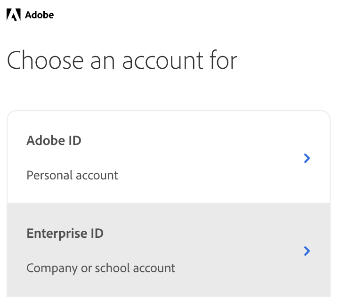Click the Adobe ID heading text
The image size is (340, 308).
coord(54,140)
